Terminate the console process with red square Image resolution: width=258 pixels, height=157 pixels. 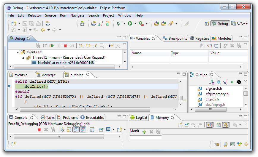coord(39,129)
